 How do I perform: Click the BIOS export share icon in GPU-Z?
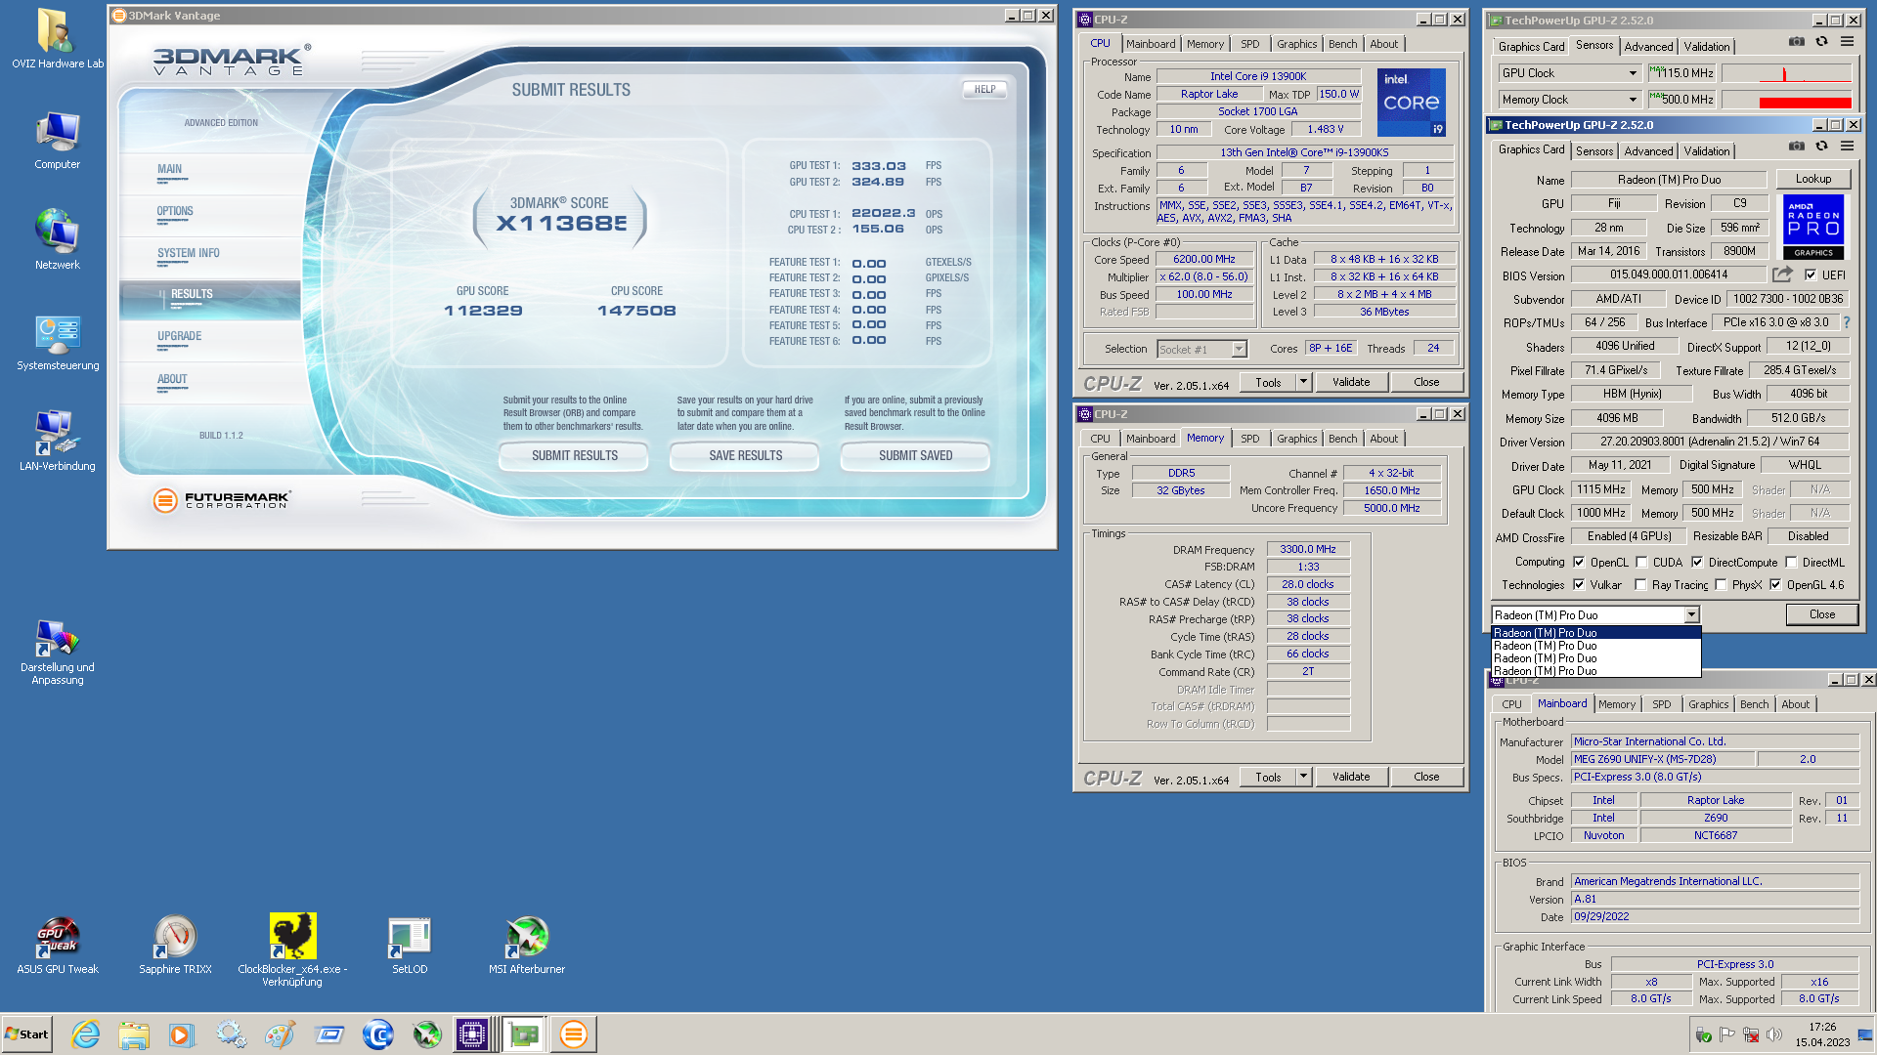pos(1782,274)
